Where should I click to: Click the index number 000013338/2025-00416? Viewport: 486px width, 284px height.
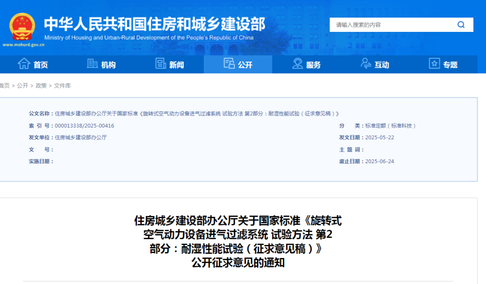point(84,126)
